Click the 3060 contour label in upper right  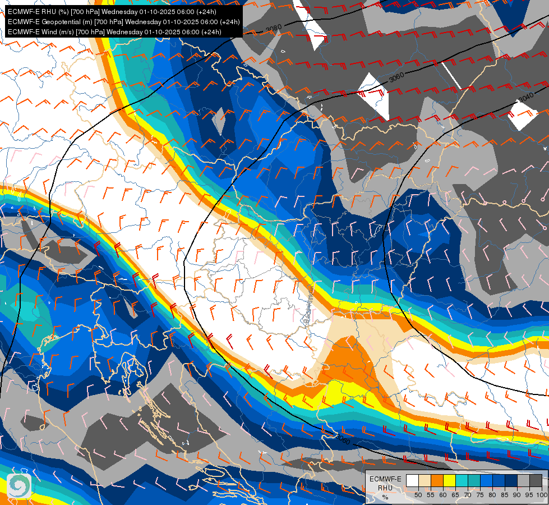click(396, 77)
